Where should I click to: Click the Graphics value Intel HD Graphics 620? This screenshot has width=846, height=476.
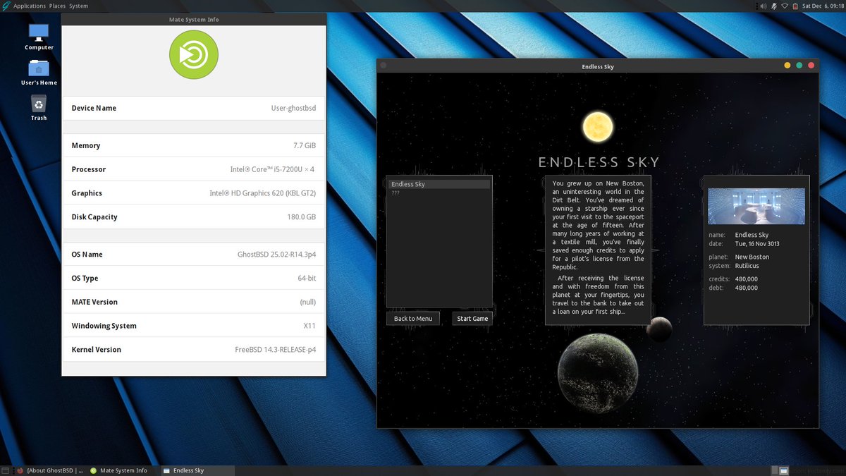tap(262, 193)
